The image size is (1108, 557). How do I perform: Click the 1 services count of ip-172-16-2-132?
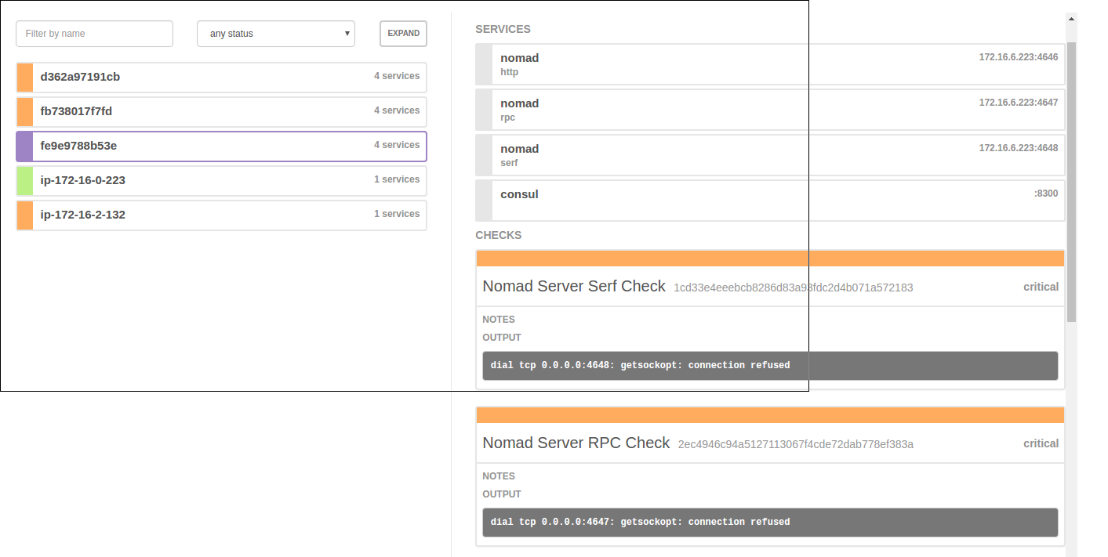(397, 214)
